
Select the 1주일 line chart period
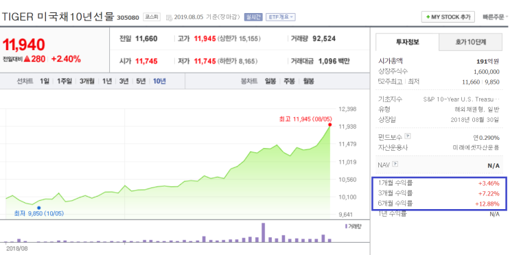[65, 81]
